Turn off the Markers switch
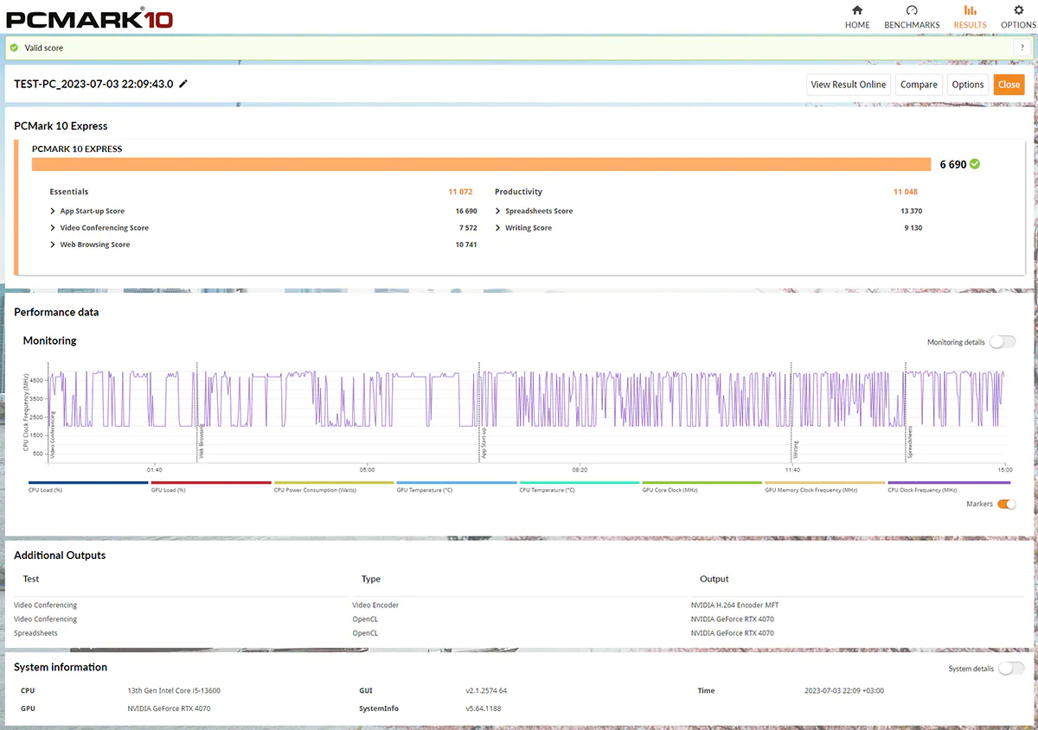This screenshot has height=730, width=1038. (1007, 505)
